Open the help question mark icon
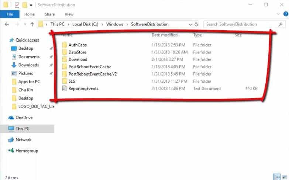The height and width of the screenshot is (180, 289). pyautogui.click(x=286, y=14)
